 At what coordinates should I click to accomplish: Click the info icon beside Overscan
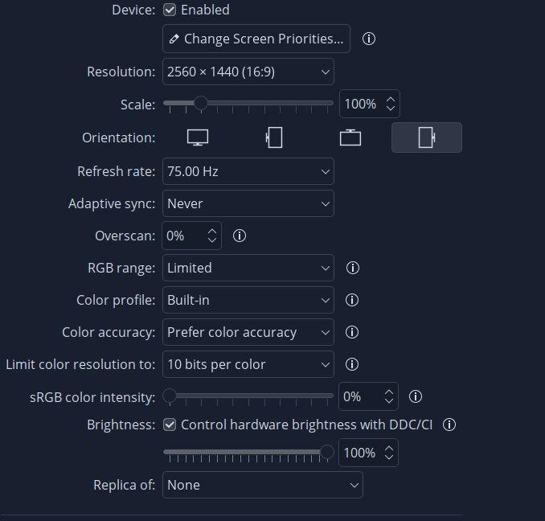tap(239, 236)
